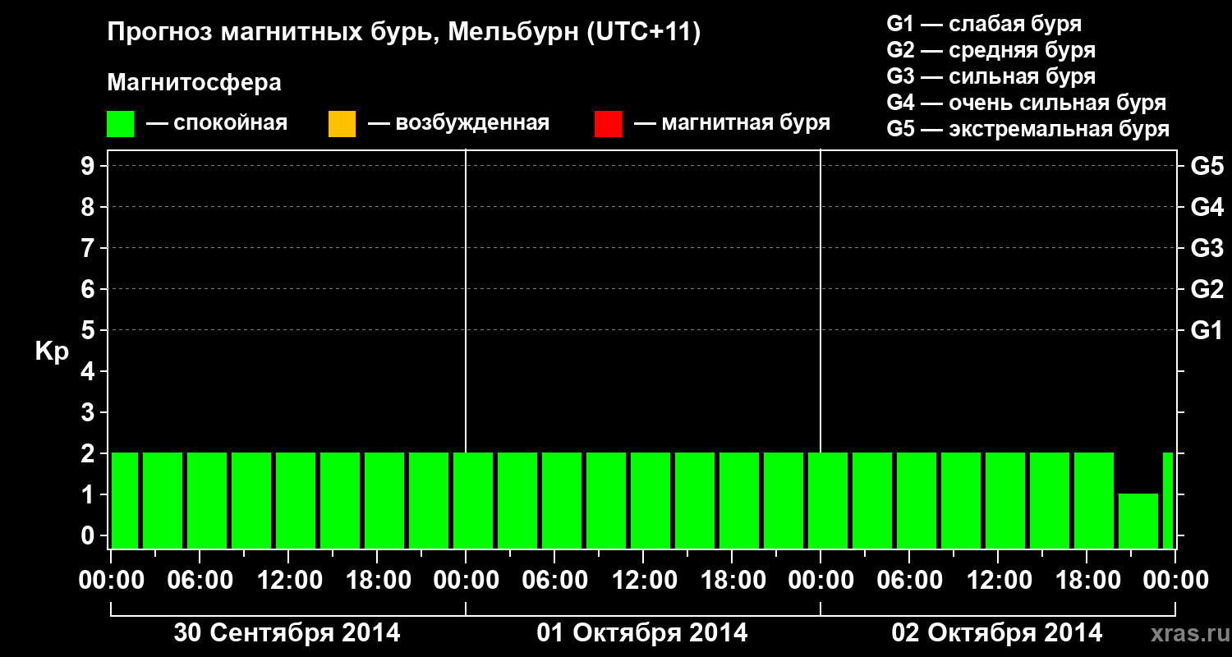Click 'G5 — экстремальная буря' legend line

click(x=1028, y=129)
